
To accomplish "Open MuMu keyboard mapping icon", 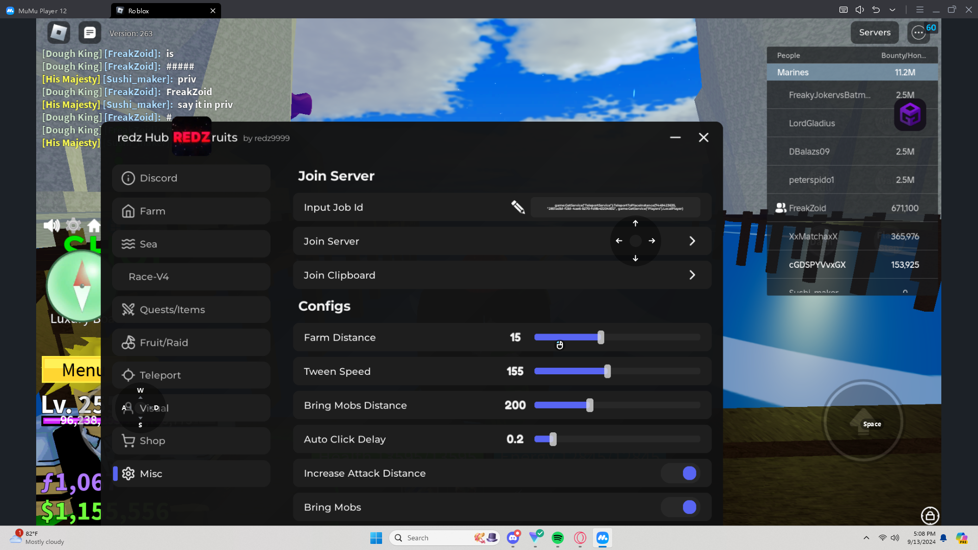I will pyautogui.click(x=844, y=10).
